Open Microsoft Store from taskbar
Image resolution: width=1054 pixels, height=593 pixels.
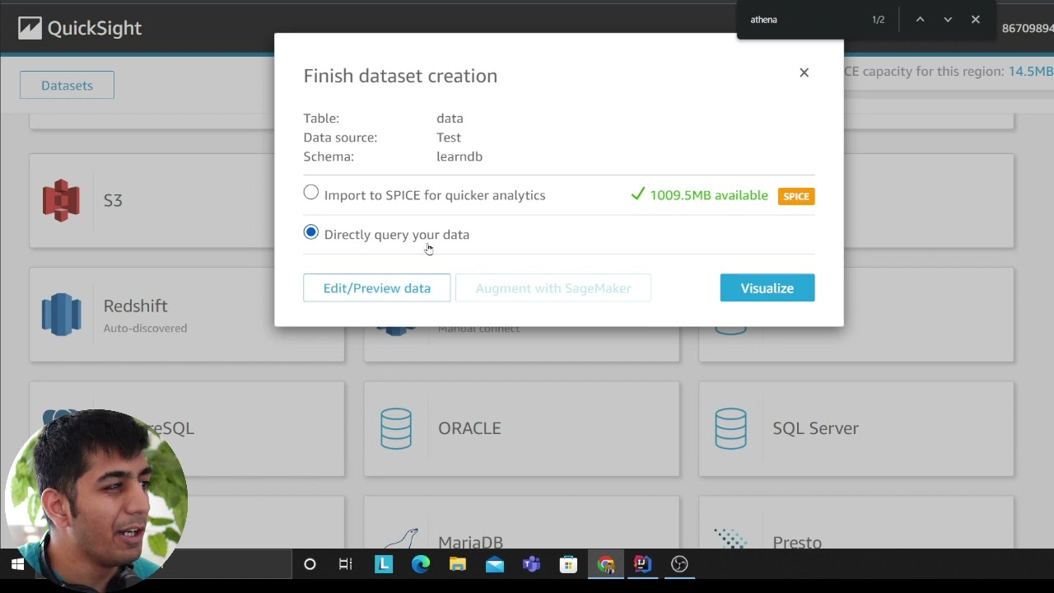click(x=568, y=564)
